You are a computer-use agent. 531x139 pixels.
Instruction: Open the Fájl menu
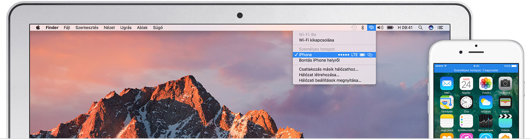(x=67, y=27)
